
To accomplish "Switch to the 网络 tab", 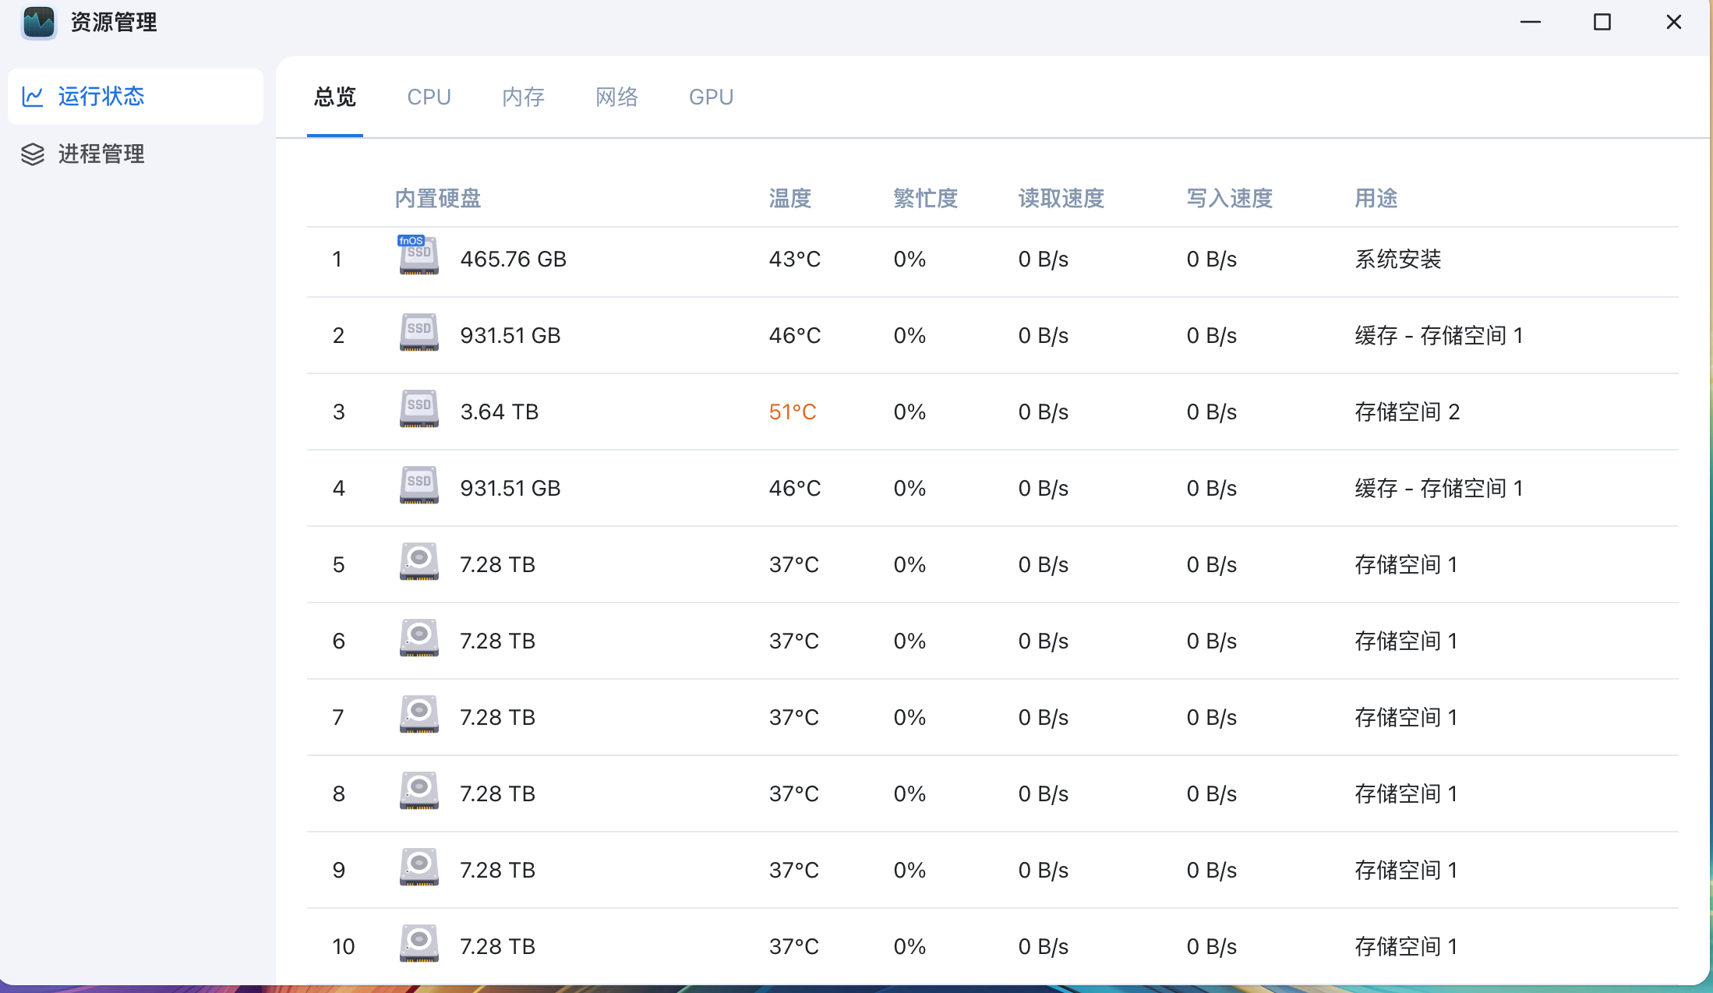I will 616,97.
